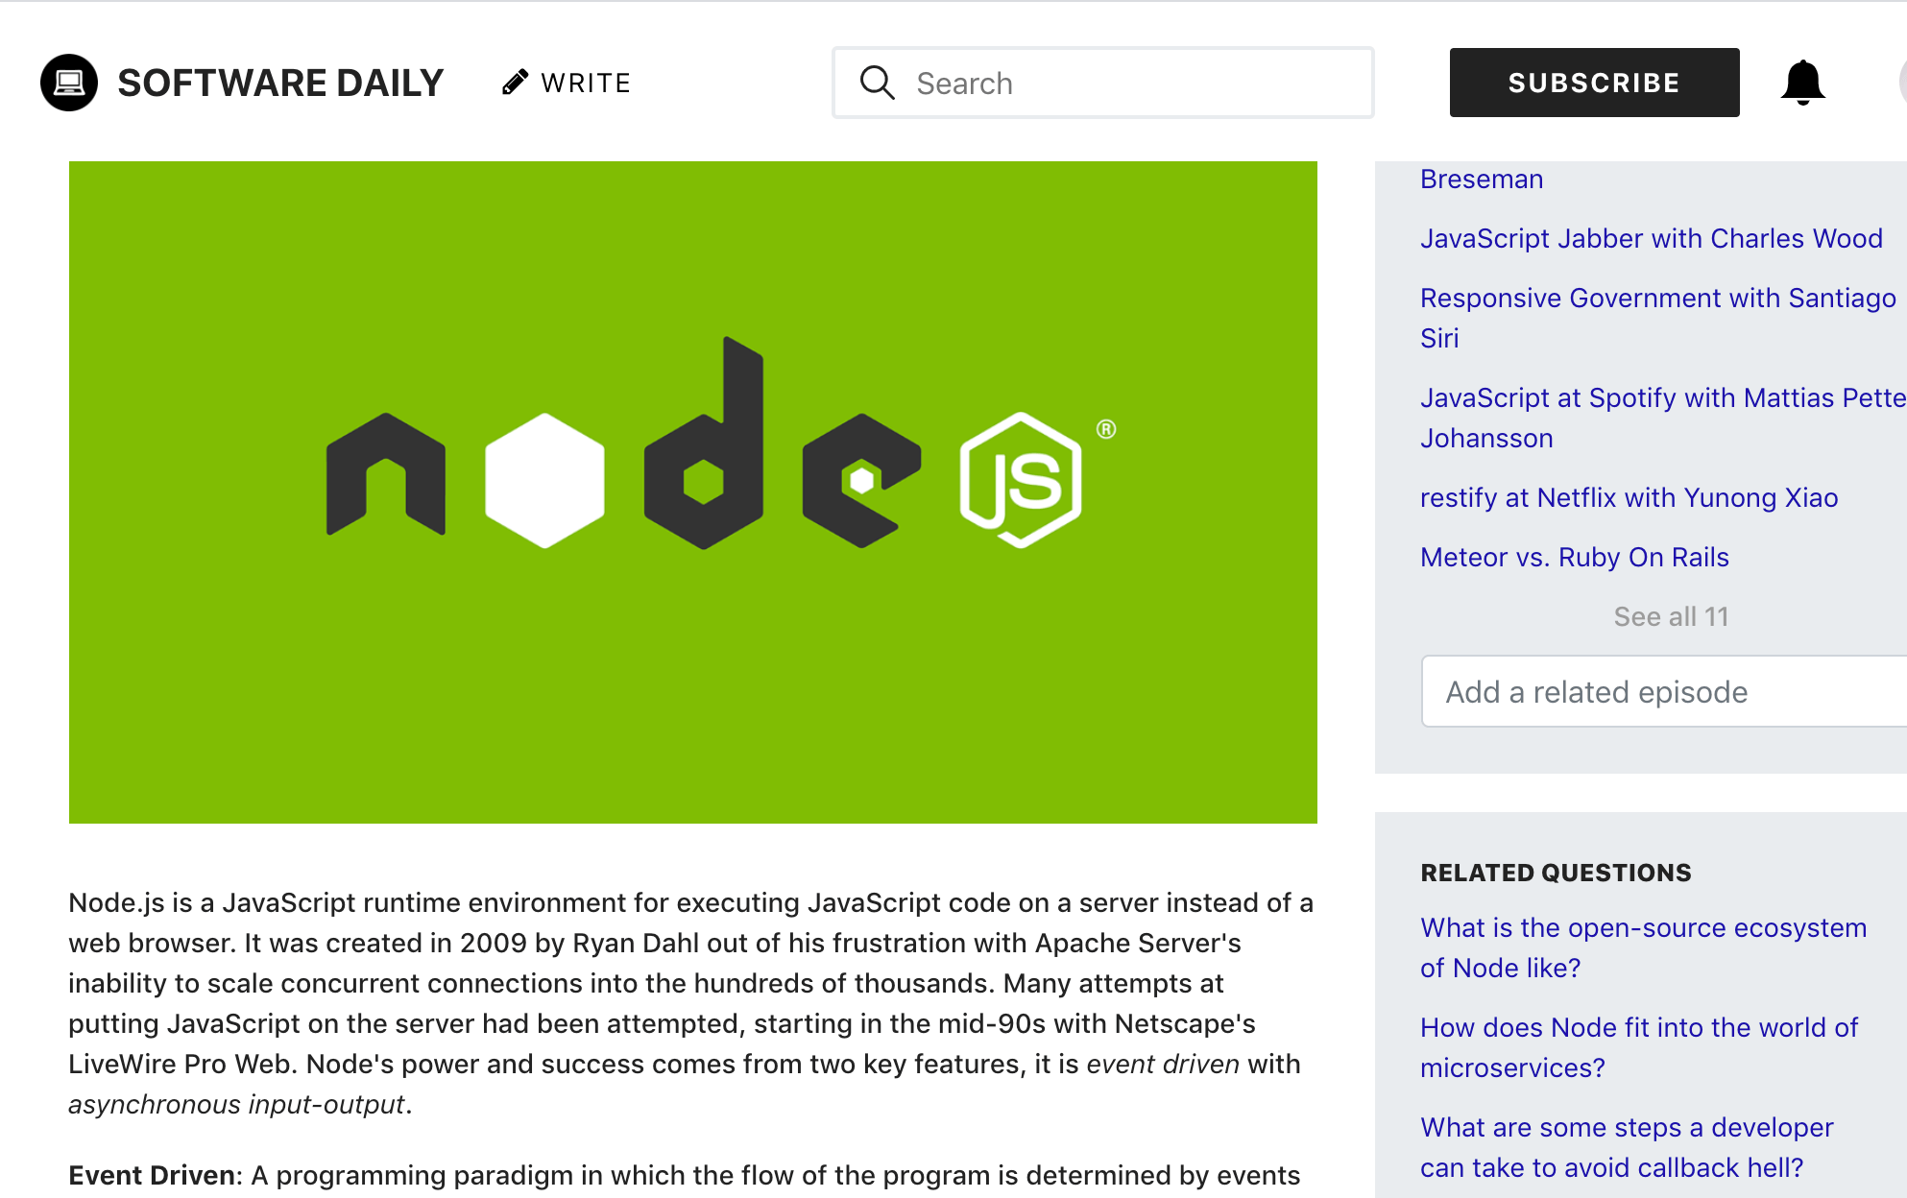Open notifications via the bell icon

pos(1802,83)
